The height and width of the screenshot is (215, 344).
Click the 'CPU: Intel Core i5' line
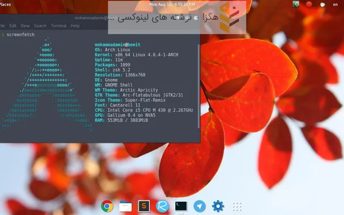144,110
